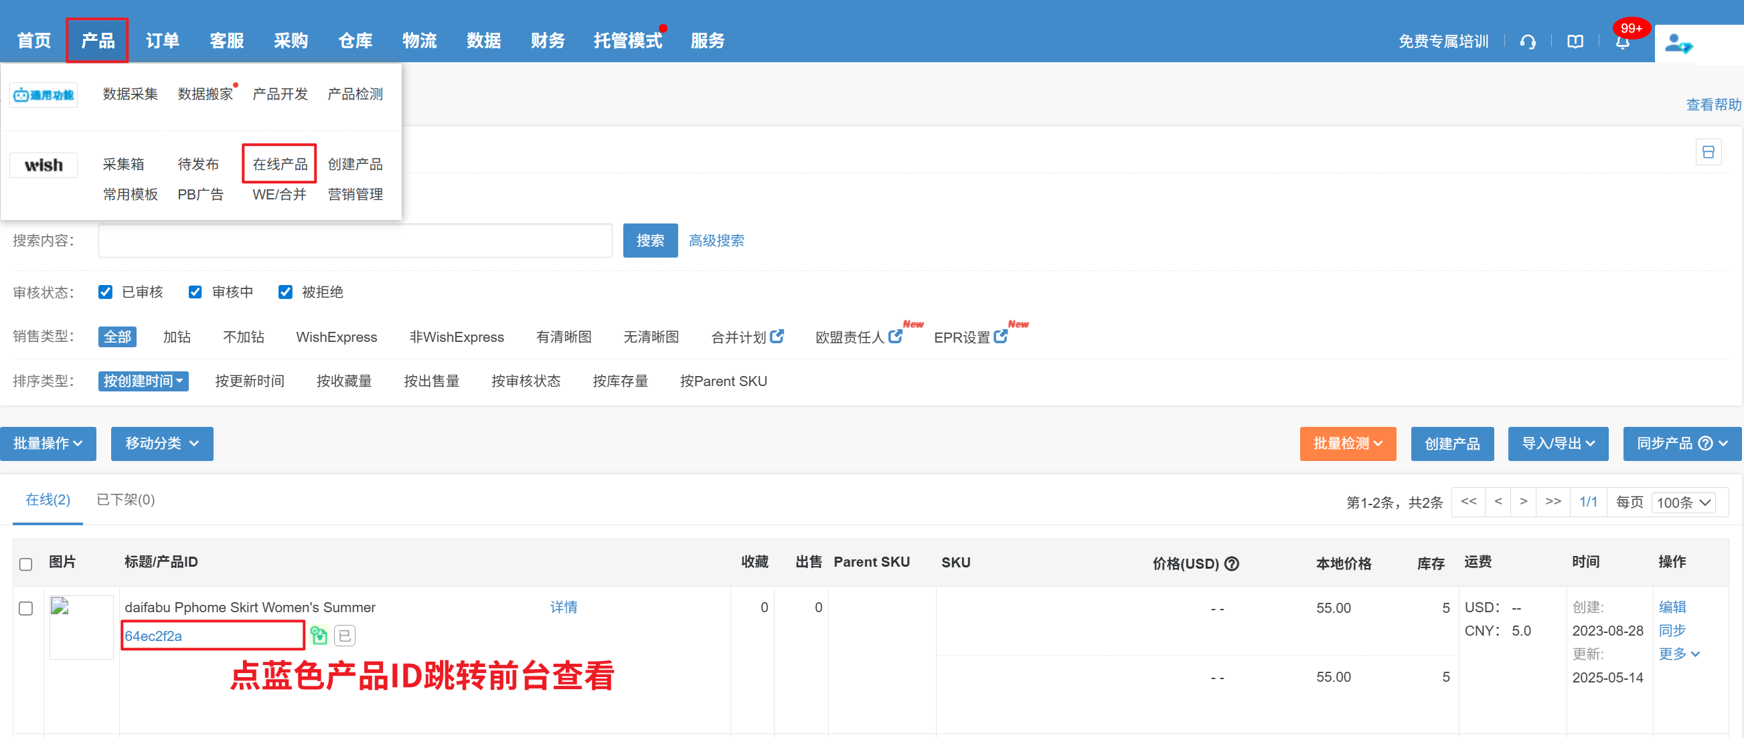The height and width of the screenshot is (738, 1744).
Task: Expand the 批量操作 dropdown
Action: [x=48, y=443]
